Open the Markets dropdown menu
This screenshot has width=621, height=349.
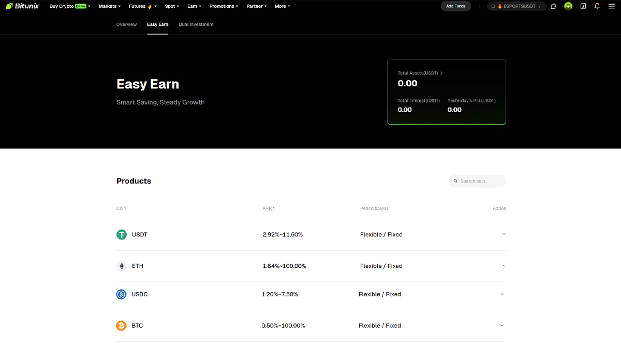(x=109, y=6)
